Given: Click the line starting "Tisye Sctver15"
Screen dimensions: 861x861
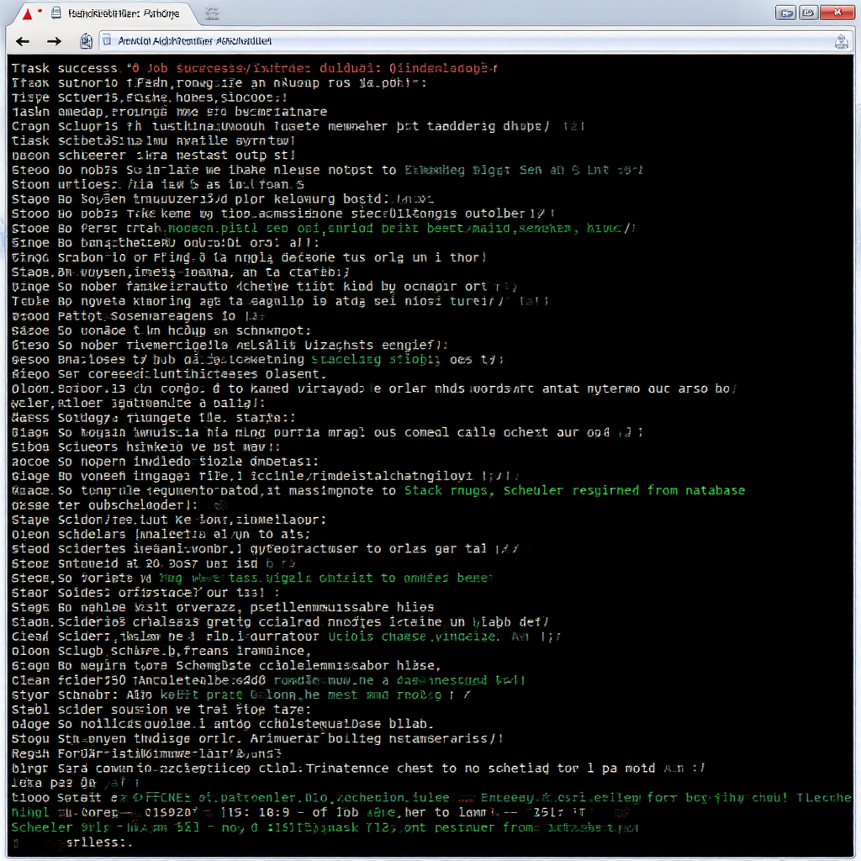Looking at the screenshot, I should pos(150,98).
